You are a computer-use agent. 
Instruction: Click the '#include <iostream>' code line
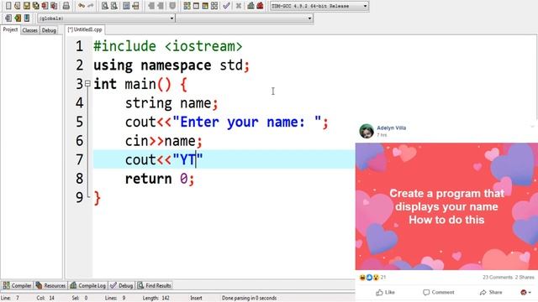pyautogui.click(x=168, y=46)
